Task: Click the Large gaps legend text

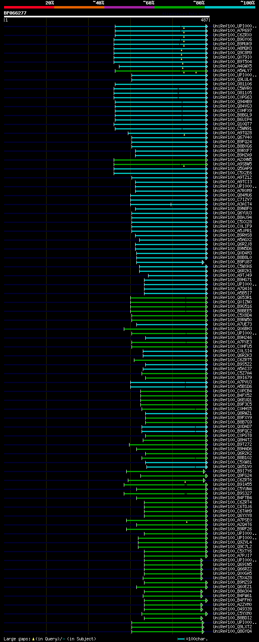Action: pos(50,639)
